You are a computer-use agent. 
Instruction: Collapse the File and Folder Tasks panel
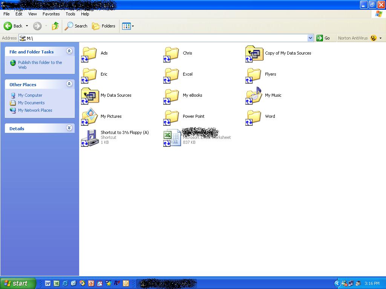69,51
